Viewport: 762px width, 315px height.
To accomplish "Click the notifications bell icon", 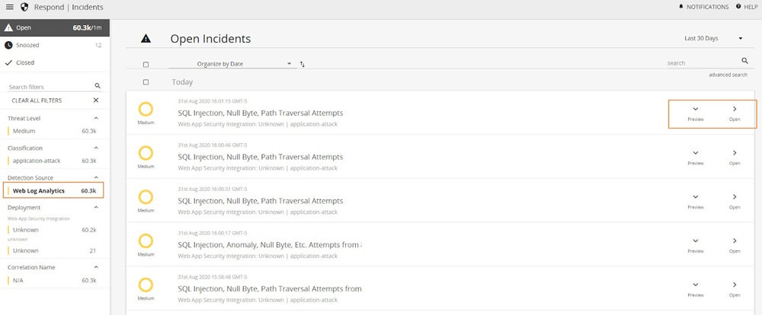I will [x=680, y=7].
